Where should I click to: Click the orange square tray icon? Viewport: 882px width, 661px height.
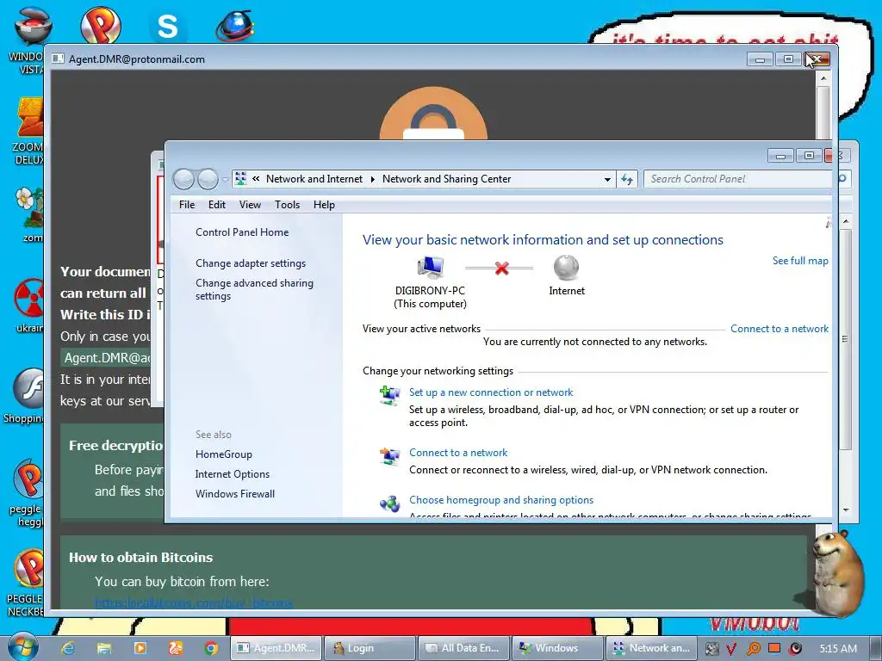pyautogui.click(x=774, y=648)
